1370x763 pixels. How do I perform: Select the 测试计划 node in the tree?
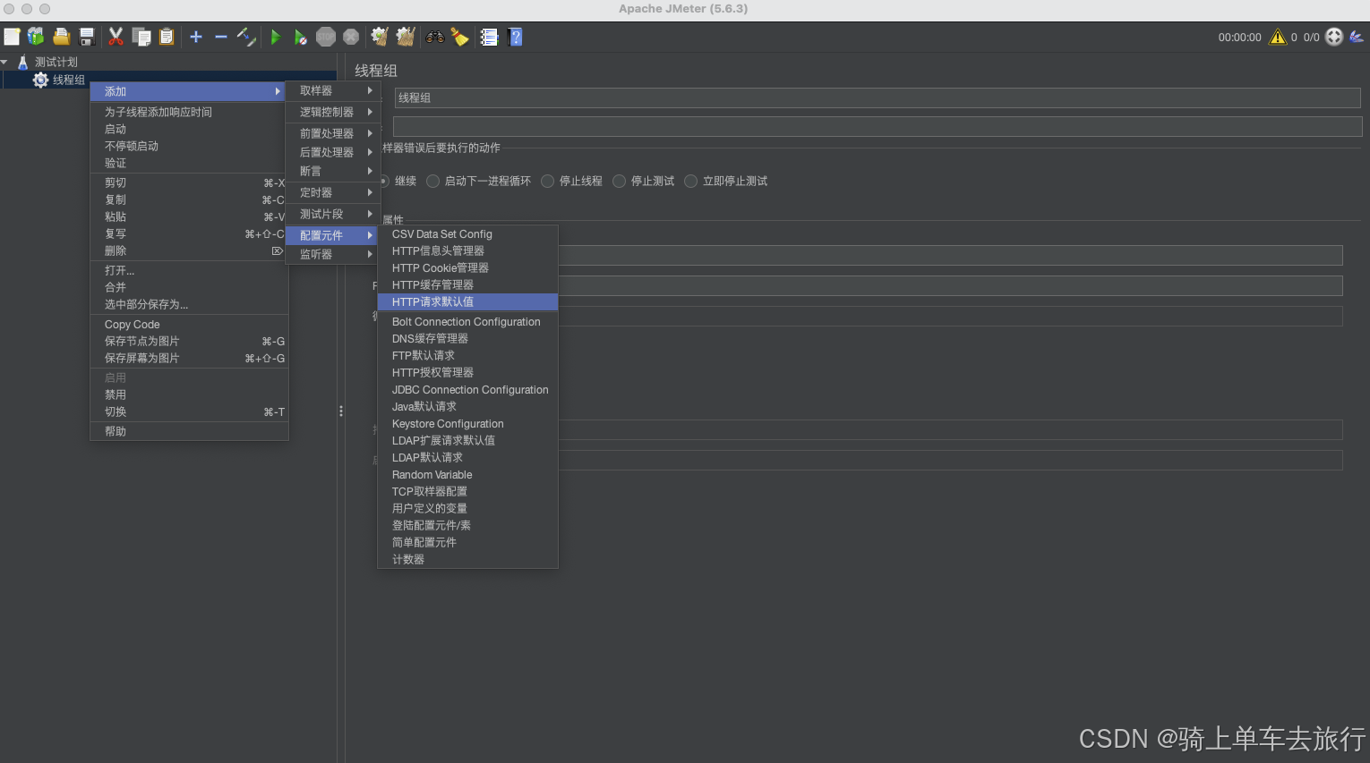[56, 62]
